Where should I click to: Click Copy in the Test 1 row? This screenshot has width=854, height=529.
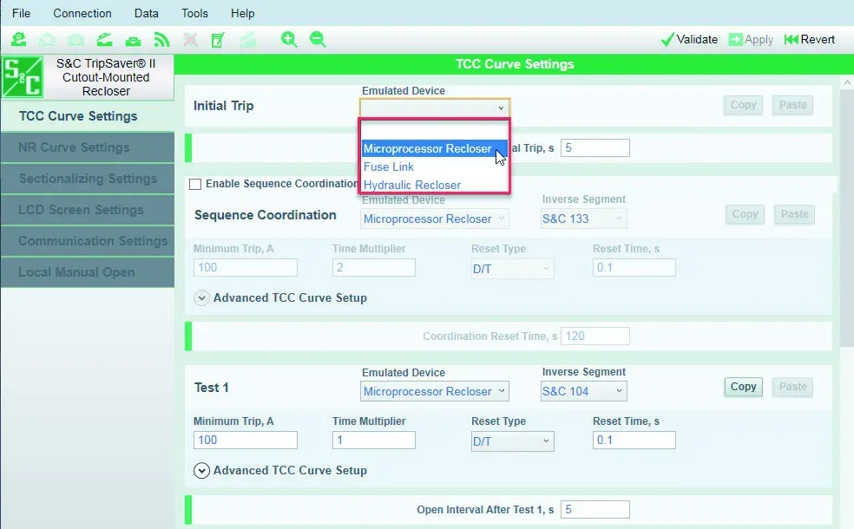click(743, 387)
